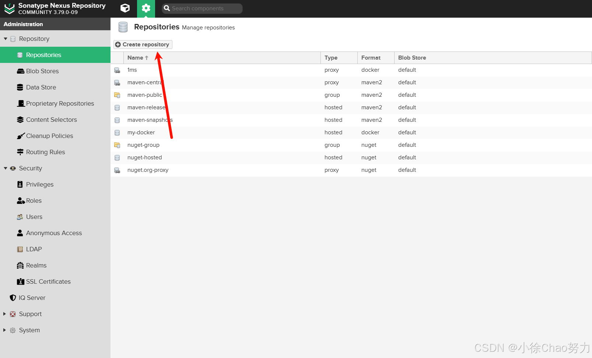The image size is (592, 358).
Task: Click the hosted icon of nuget-hosted row
Action: tap(117, 157)
